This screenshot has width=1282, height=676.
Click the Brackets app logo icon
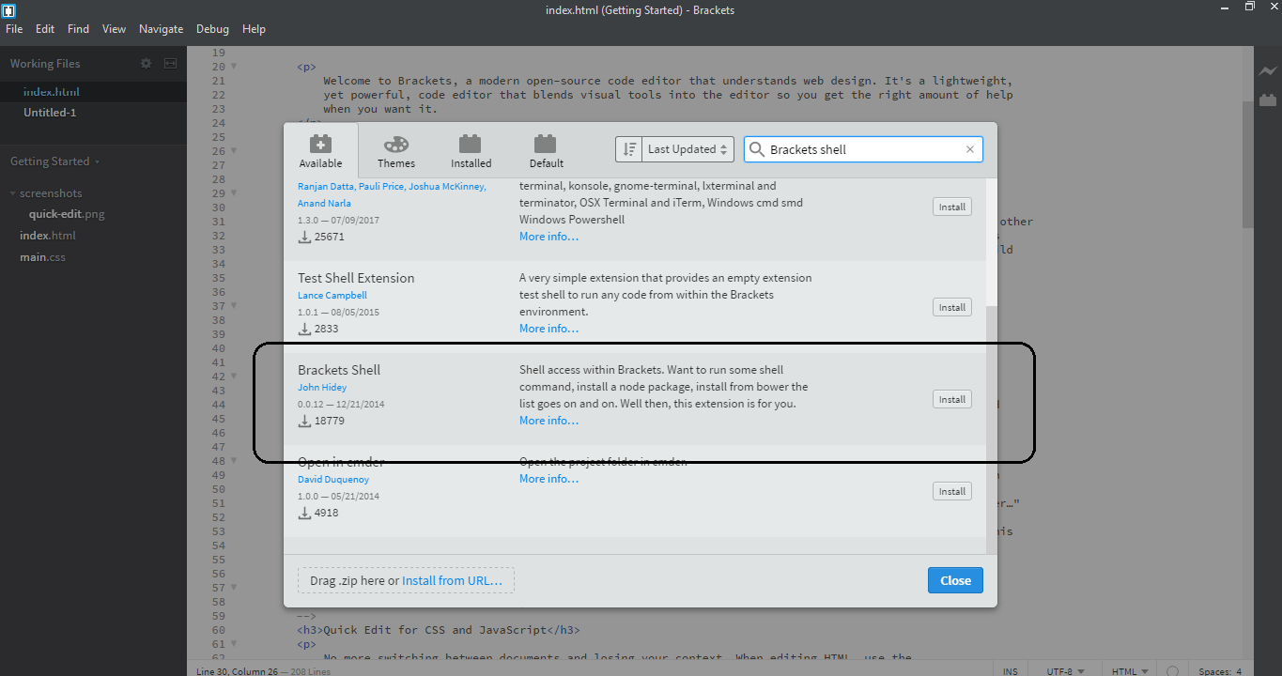tap(10, 10)
